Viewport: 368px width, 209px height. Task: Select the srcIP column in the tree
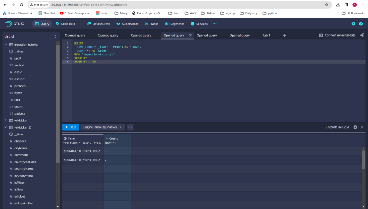[x=18, y=58]
